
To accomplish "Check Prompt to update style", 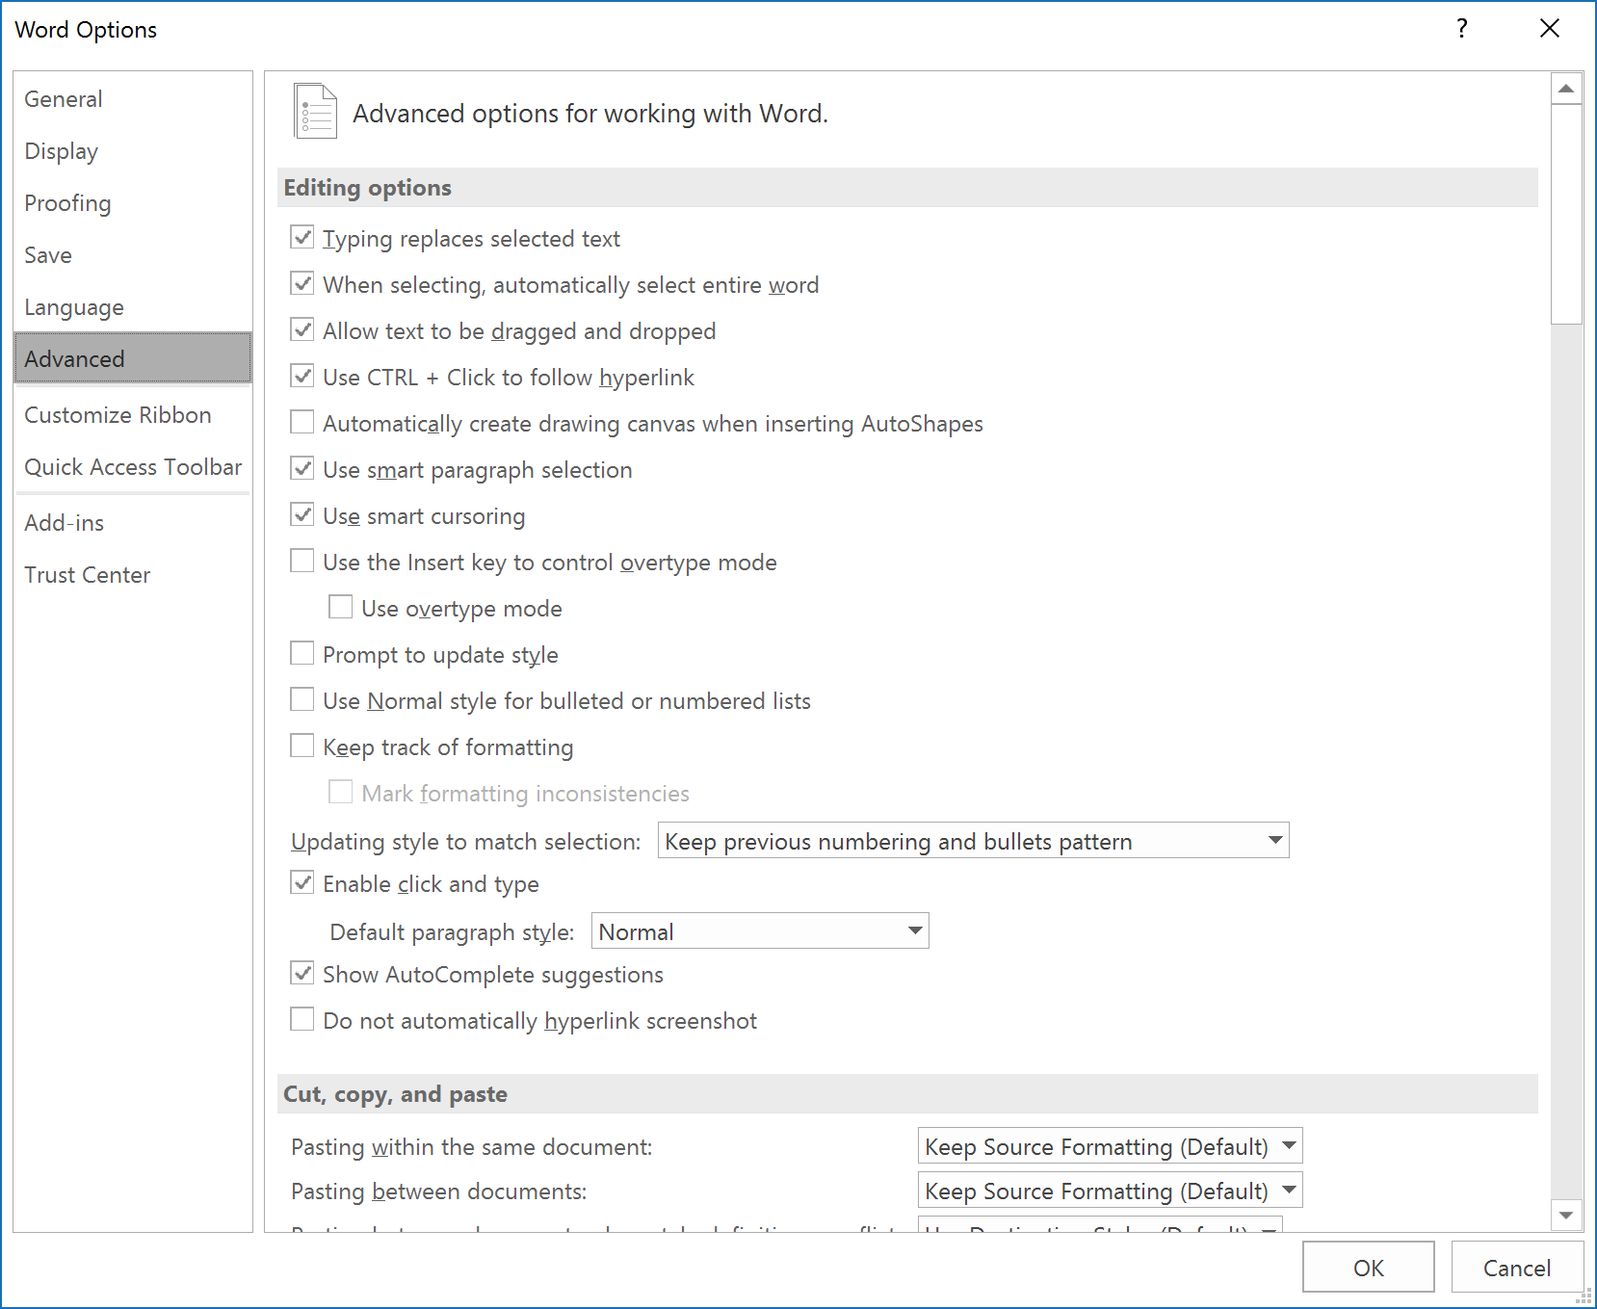I will (302, 654).
